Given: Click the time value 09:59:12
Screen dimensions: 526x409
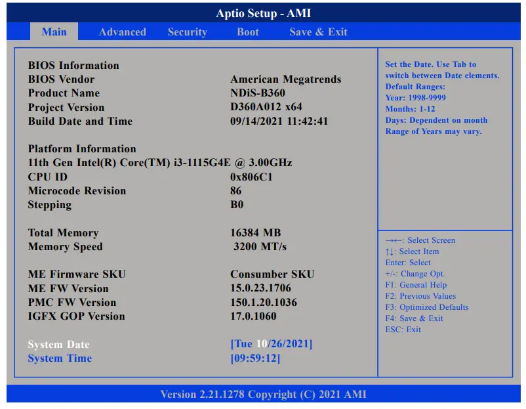Looking at the screenshot, I should click(255, 358).
